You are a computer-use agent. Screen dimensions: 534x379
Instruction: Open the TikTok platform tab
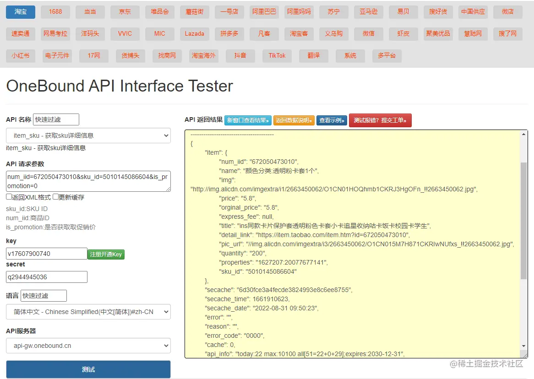[277, 55]
